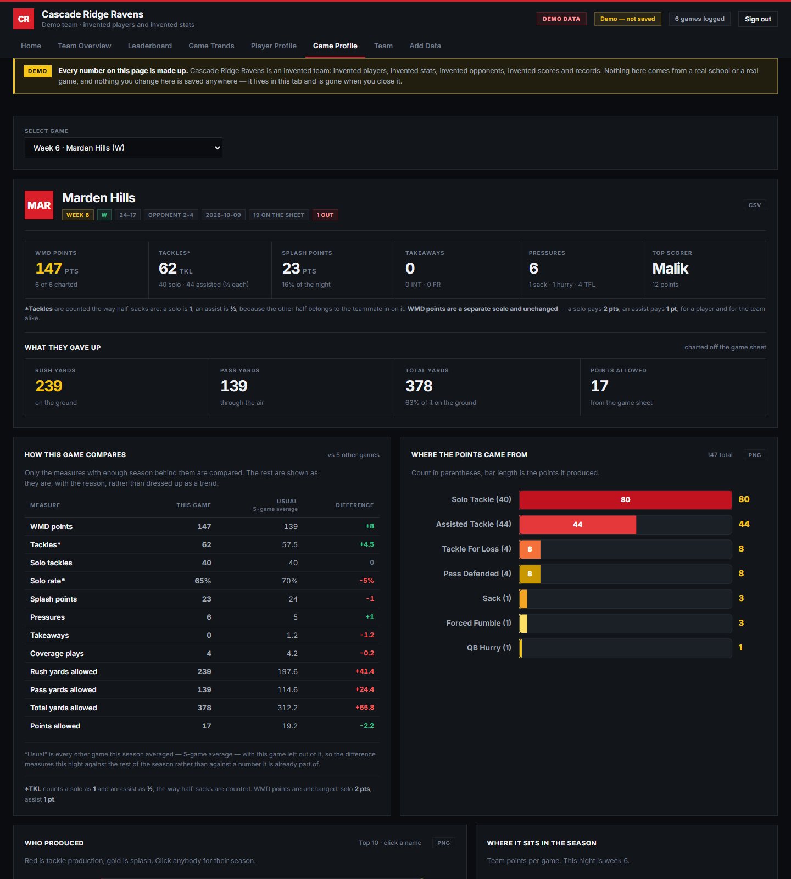This screenshot has height=879, width=791.
Task: Open the Team Overview tab
Action: (85, 46)
